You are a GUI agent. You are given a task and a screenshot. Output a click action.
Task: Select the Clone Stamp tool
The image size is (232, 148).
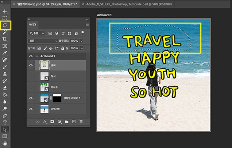[5, 74]
